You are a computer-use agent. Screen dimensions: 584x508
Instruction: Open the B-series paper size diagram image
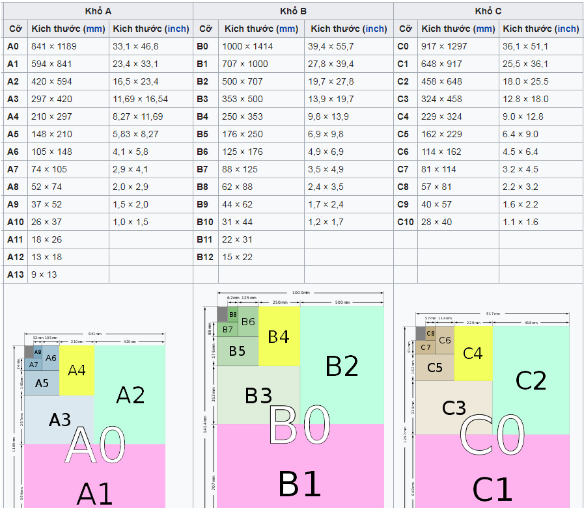point(294,399)
